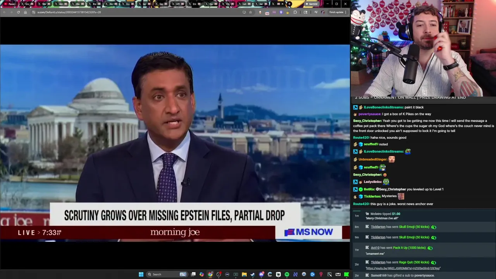View site information icon beside URL
The image size is (496, 279).
(33, 12)
